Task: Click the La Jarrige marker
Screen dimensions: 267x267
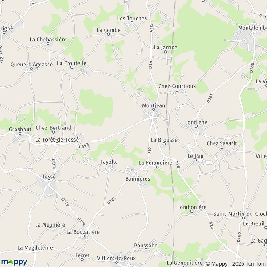Action: click(166, 52)
